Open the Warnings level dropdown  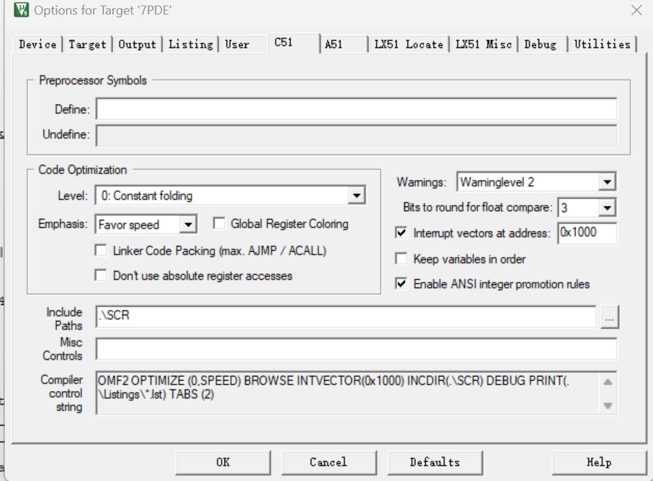pyautogui.click(x=607, y=182)
